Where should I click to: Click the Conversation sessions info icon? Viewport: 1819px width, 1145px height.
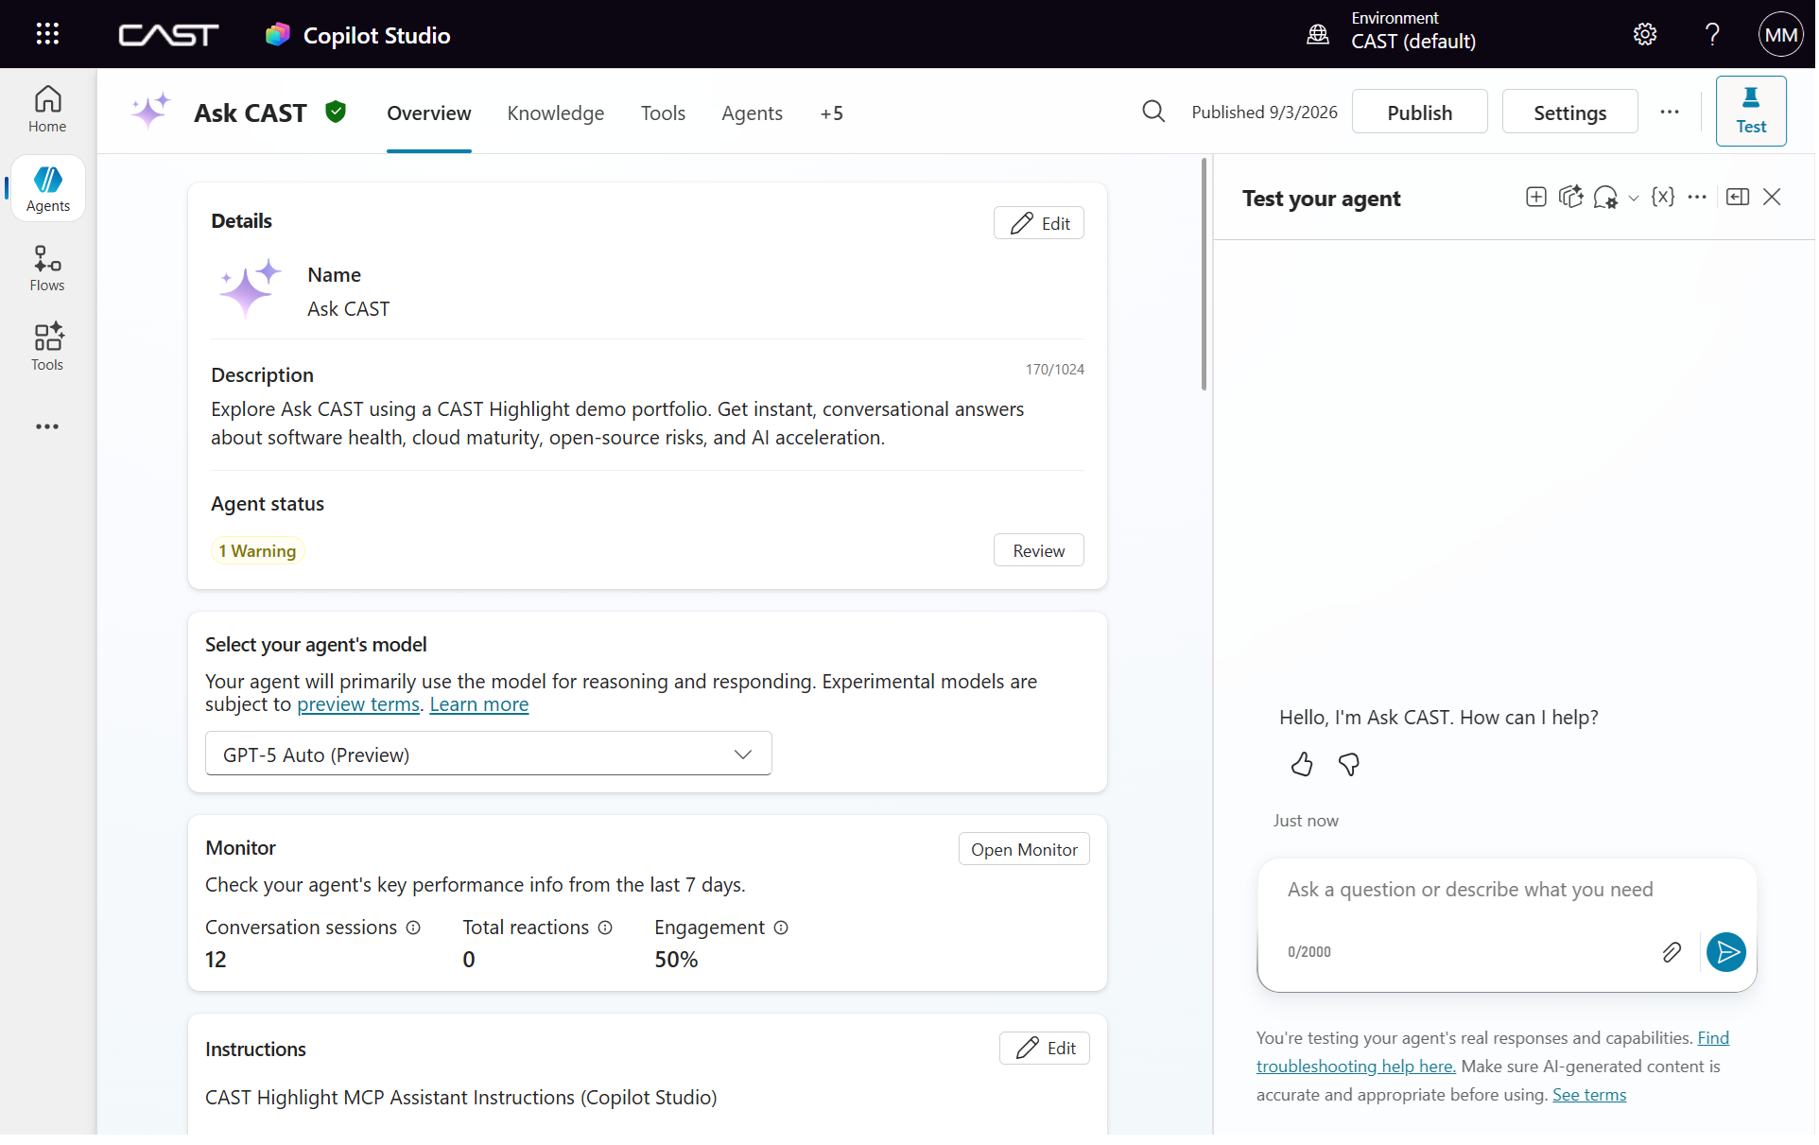tap(413, 928)
